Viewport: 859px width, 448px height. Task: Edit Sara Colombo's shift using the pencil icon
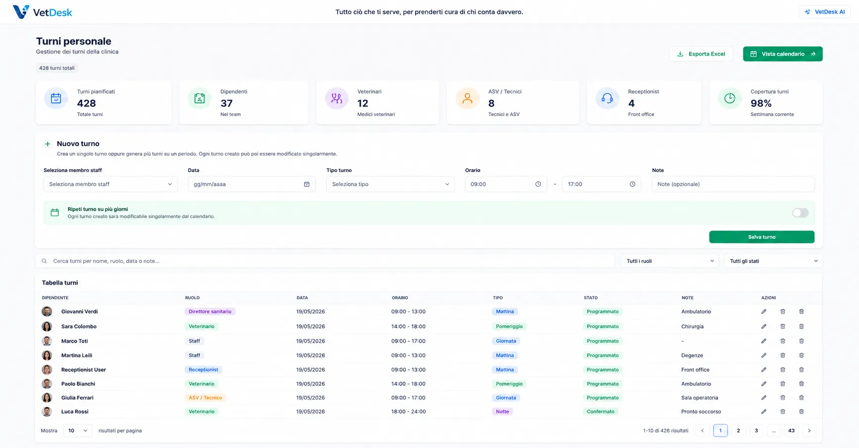point(764,326)
